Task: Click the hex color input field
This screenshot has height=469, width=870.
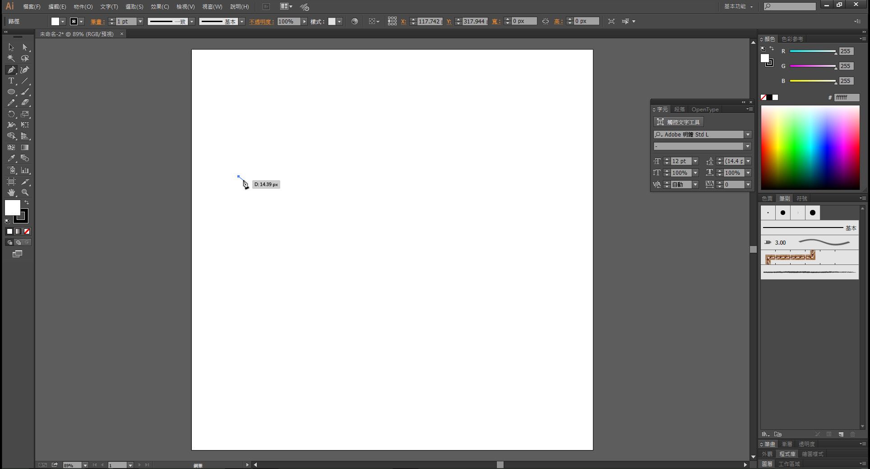Action: pos(846,97)
